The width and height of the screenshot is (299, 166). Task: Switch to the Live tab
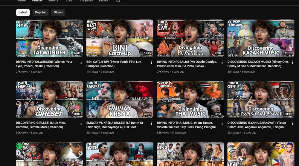pyautogui.click(x=69, y=1)
